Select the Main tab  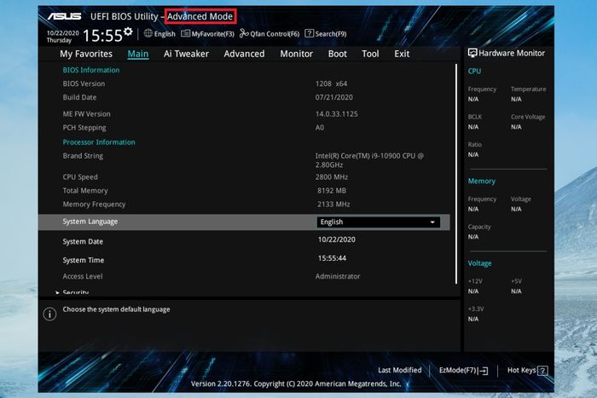click(x=138, y=54)
